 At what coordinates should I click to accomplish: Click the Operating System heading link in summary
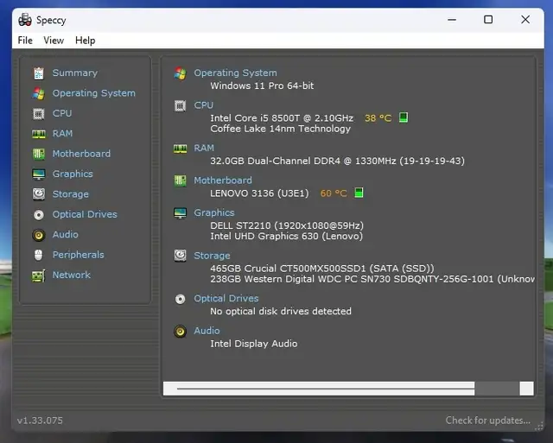coord(235,73)
